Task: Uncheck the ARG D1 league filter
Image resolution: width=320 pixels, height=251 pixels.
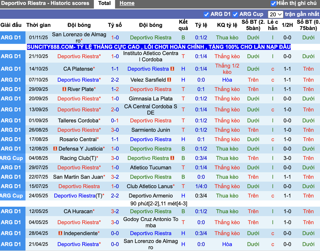Action: [x=206, y=15]
